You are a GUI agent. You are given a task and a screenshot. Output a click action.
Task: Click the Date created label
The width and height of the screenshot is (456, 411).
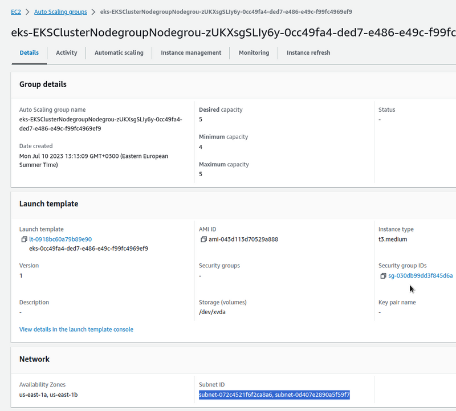pyautogui.click(x=36, y=146)
